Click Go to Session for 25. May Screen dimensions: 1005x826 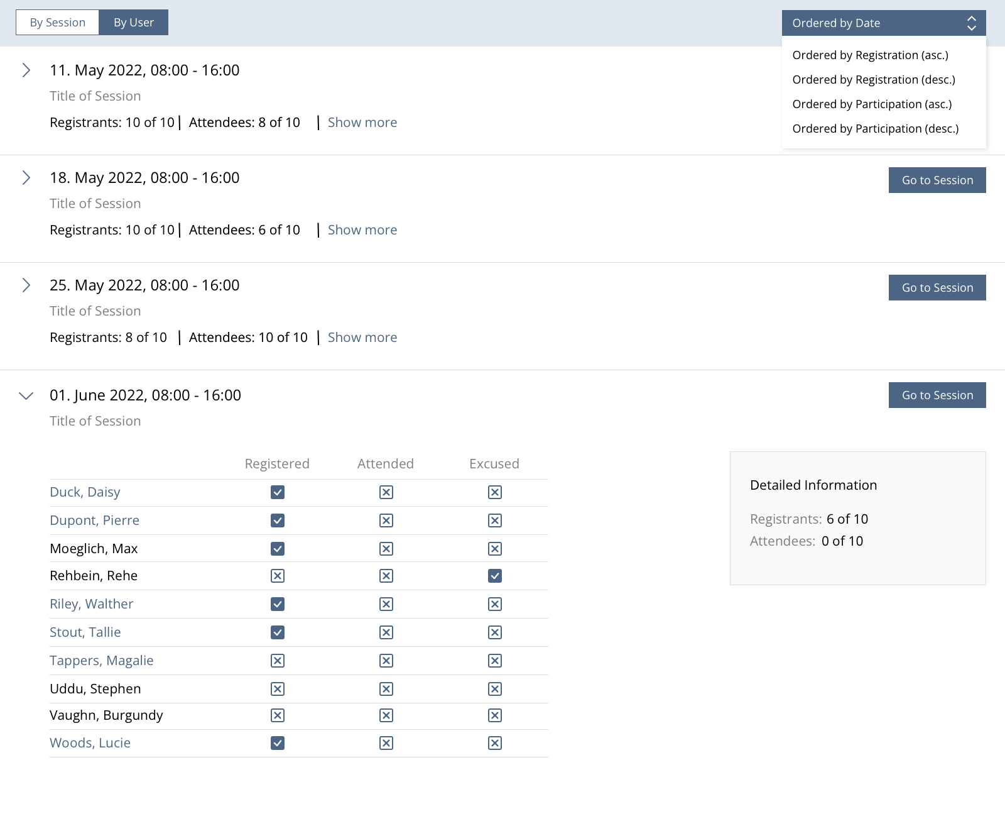coord(937,288)
